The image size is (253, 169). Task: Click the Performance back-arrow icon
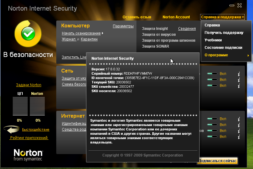11,129
